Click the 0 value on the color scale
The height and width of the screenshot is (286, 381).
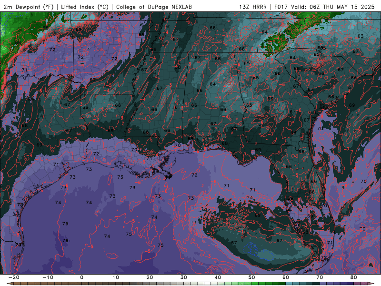pyautogui.click(x=81, y=277)
